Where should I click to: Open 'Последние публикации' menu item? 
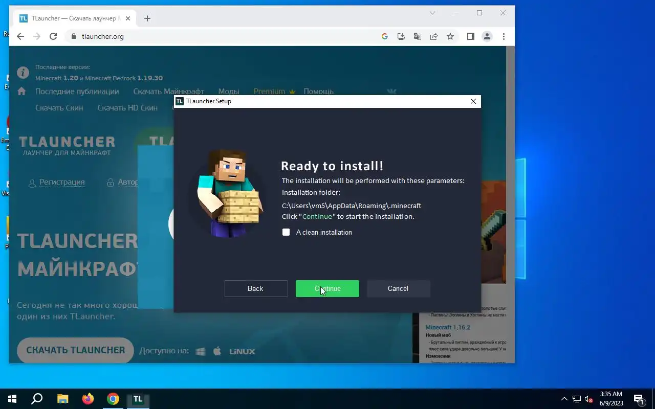tap(77, 92)
